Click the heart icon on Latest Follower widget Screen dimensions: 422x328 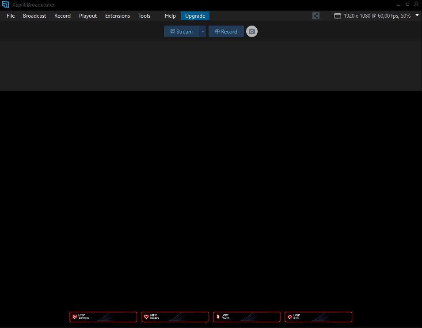click(x=146, y=317)
